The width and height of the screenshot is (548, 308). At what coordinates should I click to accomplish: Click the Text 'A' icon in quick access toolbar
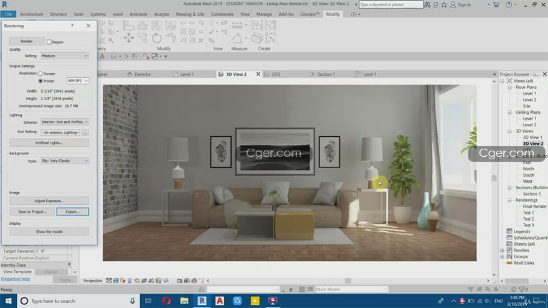click(x=102, y=57)
